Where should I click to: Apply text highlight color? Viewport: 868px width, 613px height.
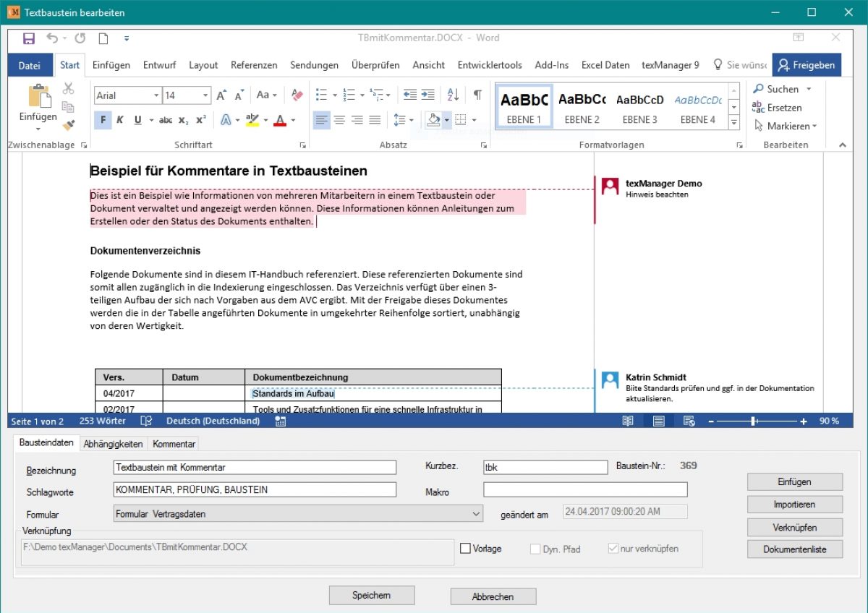pos(252,120)
